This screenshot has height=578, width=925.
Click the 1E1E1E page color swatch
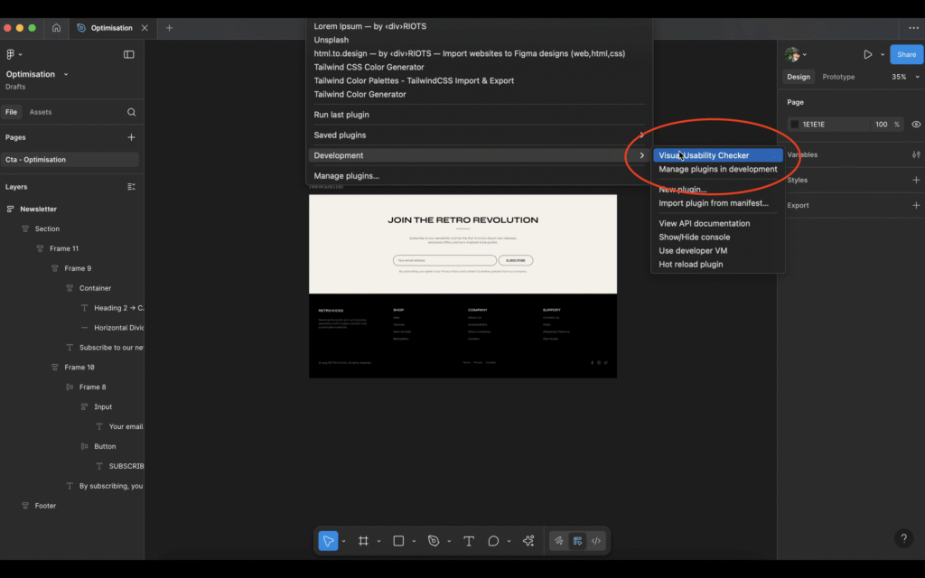[x=795, y=125]
